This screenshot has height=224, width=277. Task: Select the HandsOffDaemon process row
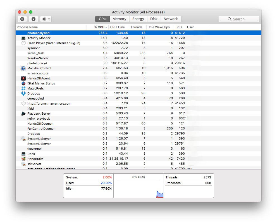tap(138, 124)
